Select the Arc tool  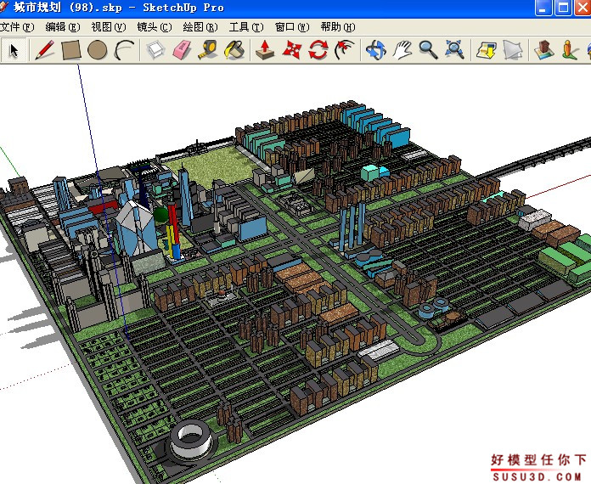(x=124, y=50)
